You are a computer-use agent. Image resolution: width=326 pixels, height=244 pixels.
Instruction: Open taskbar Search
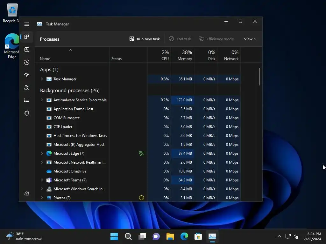[128, 236]
